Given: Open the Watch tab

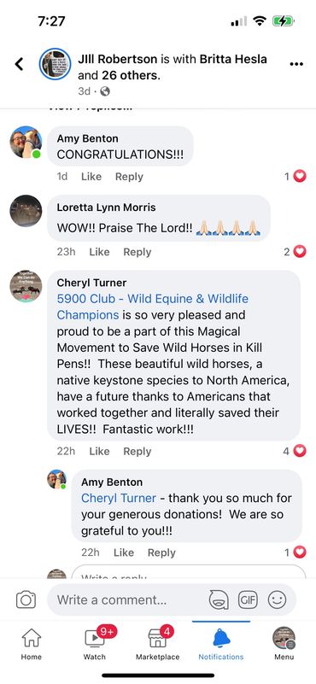Looking at the screenshot, I should 95,644.
